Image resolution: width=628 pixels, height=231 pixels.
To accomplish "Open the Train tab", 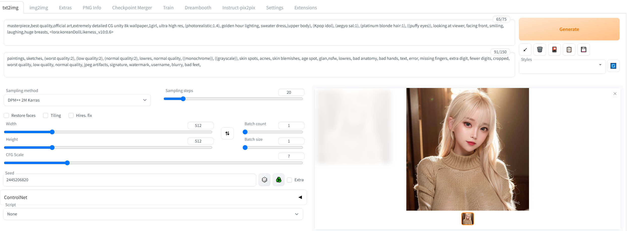I will (168, 8).
